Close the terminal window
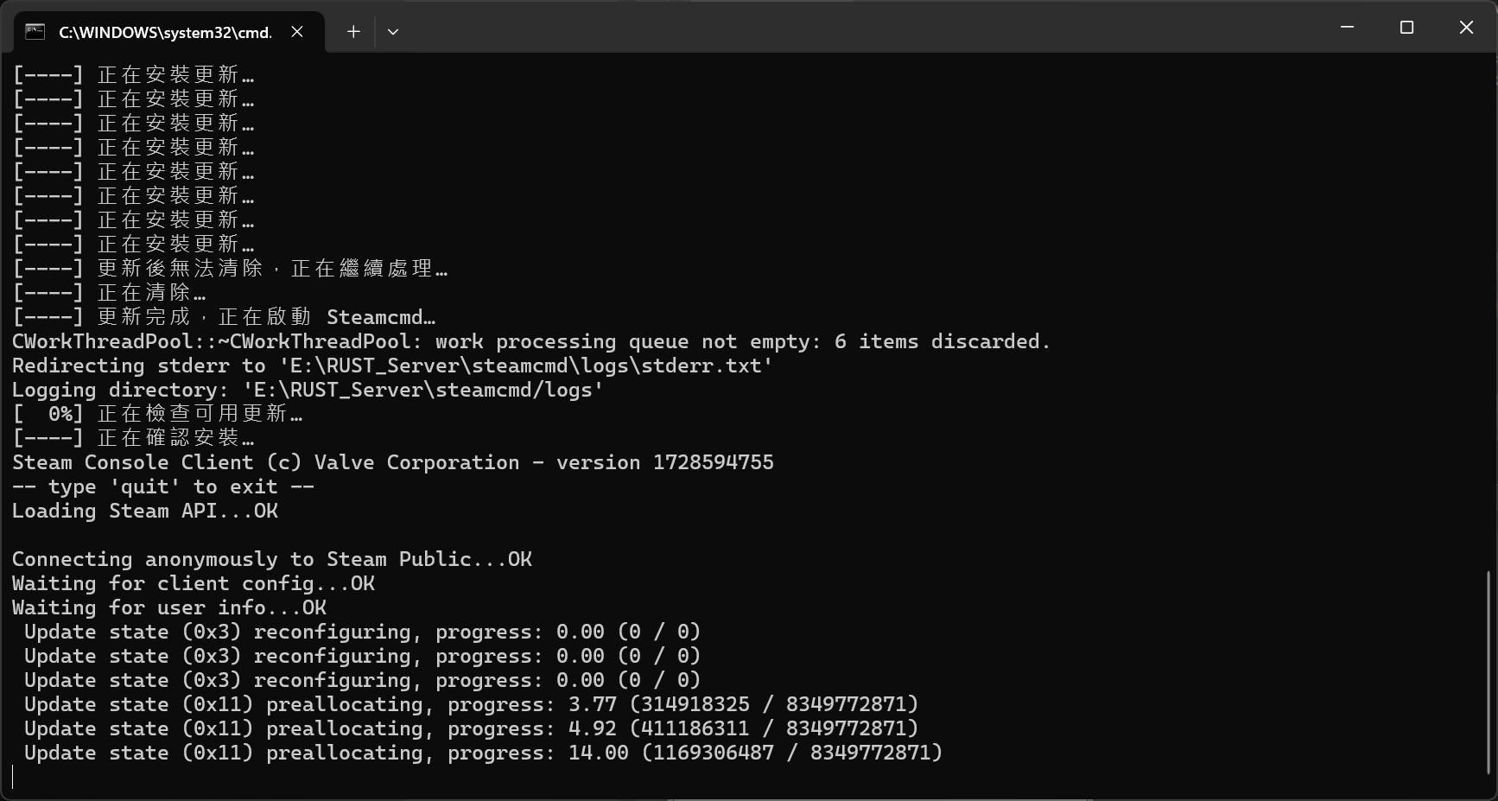The image size is (1498, 801). point(1466,27)
